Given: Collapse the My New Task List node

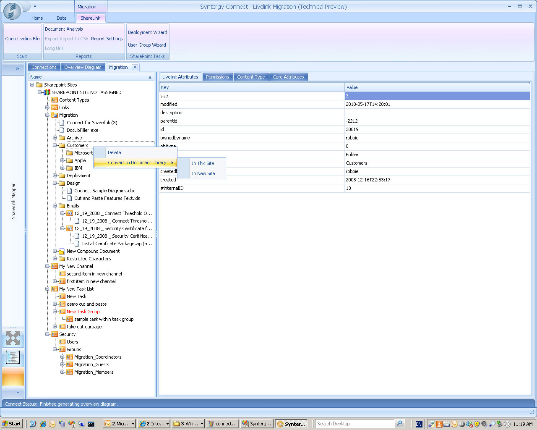Looking at the screenshot, I should (x=47, y=289).
